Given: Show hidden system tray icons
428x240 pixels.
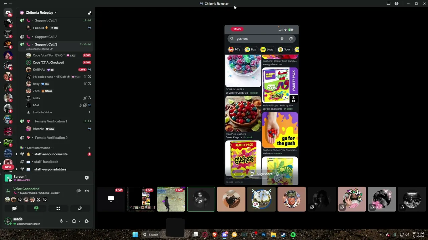Looking at the screenshot, I should pyautogui.click(x=380, y=235).
